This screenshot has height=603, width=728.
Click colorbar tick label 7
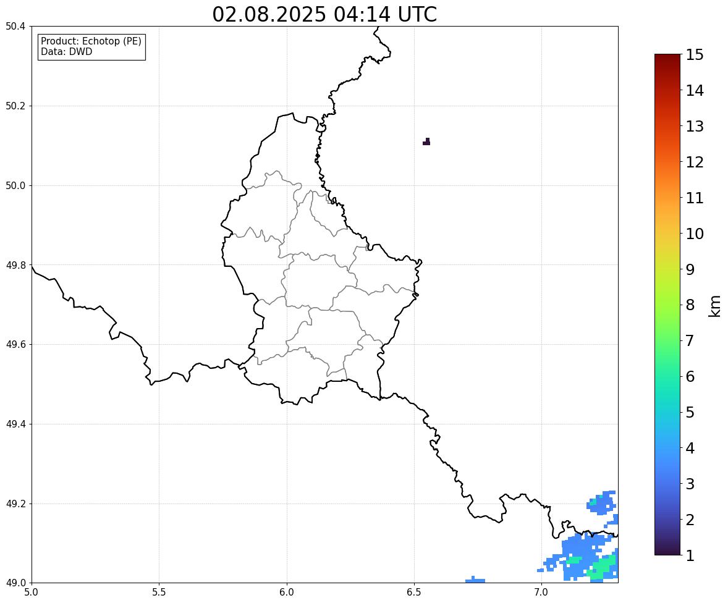(x=690, y=340)
